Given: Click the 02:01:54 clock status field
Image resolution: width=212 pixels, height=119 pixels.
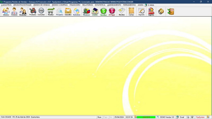Looking at the screenshot, I should 129,117.
